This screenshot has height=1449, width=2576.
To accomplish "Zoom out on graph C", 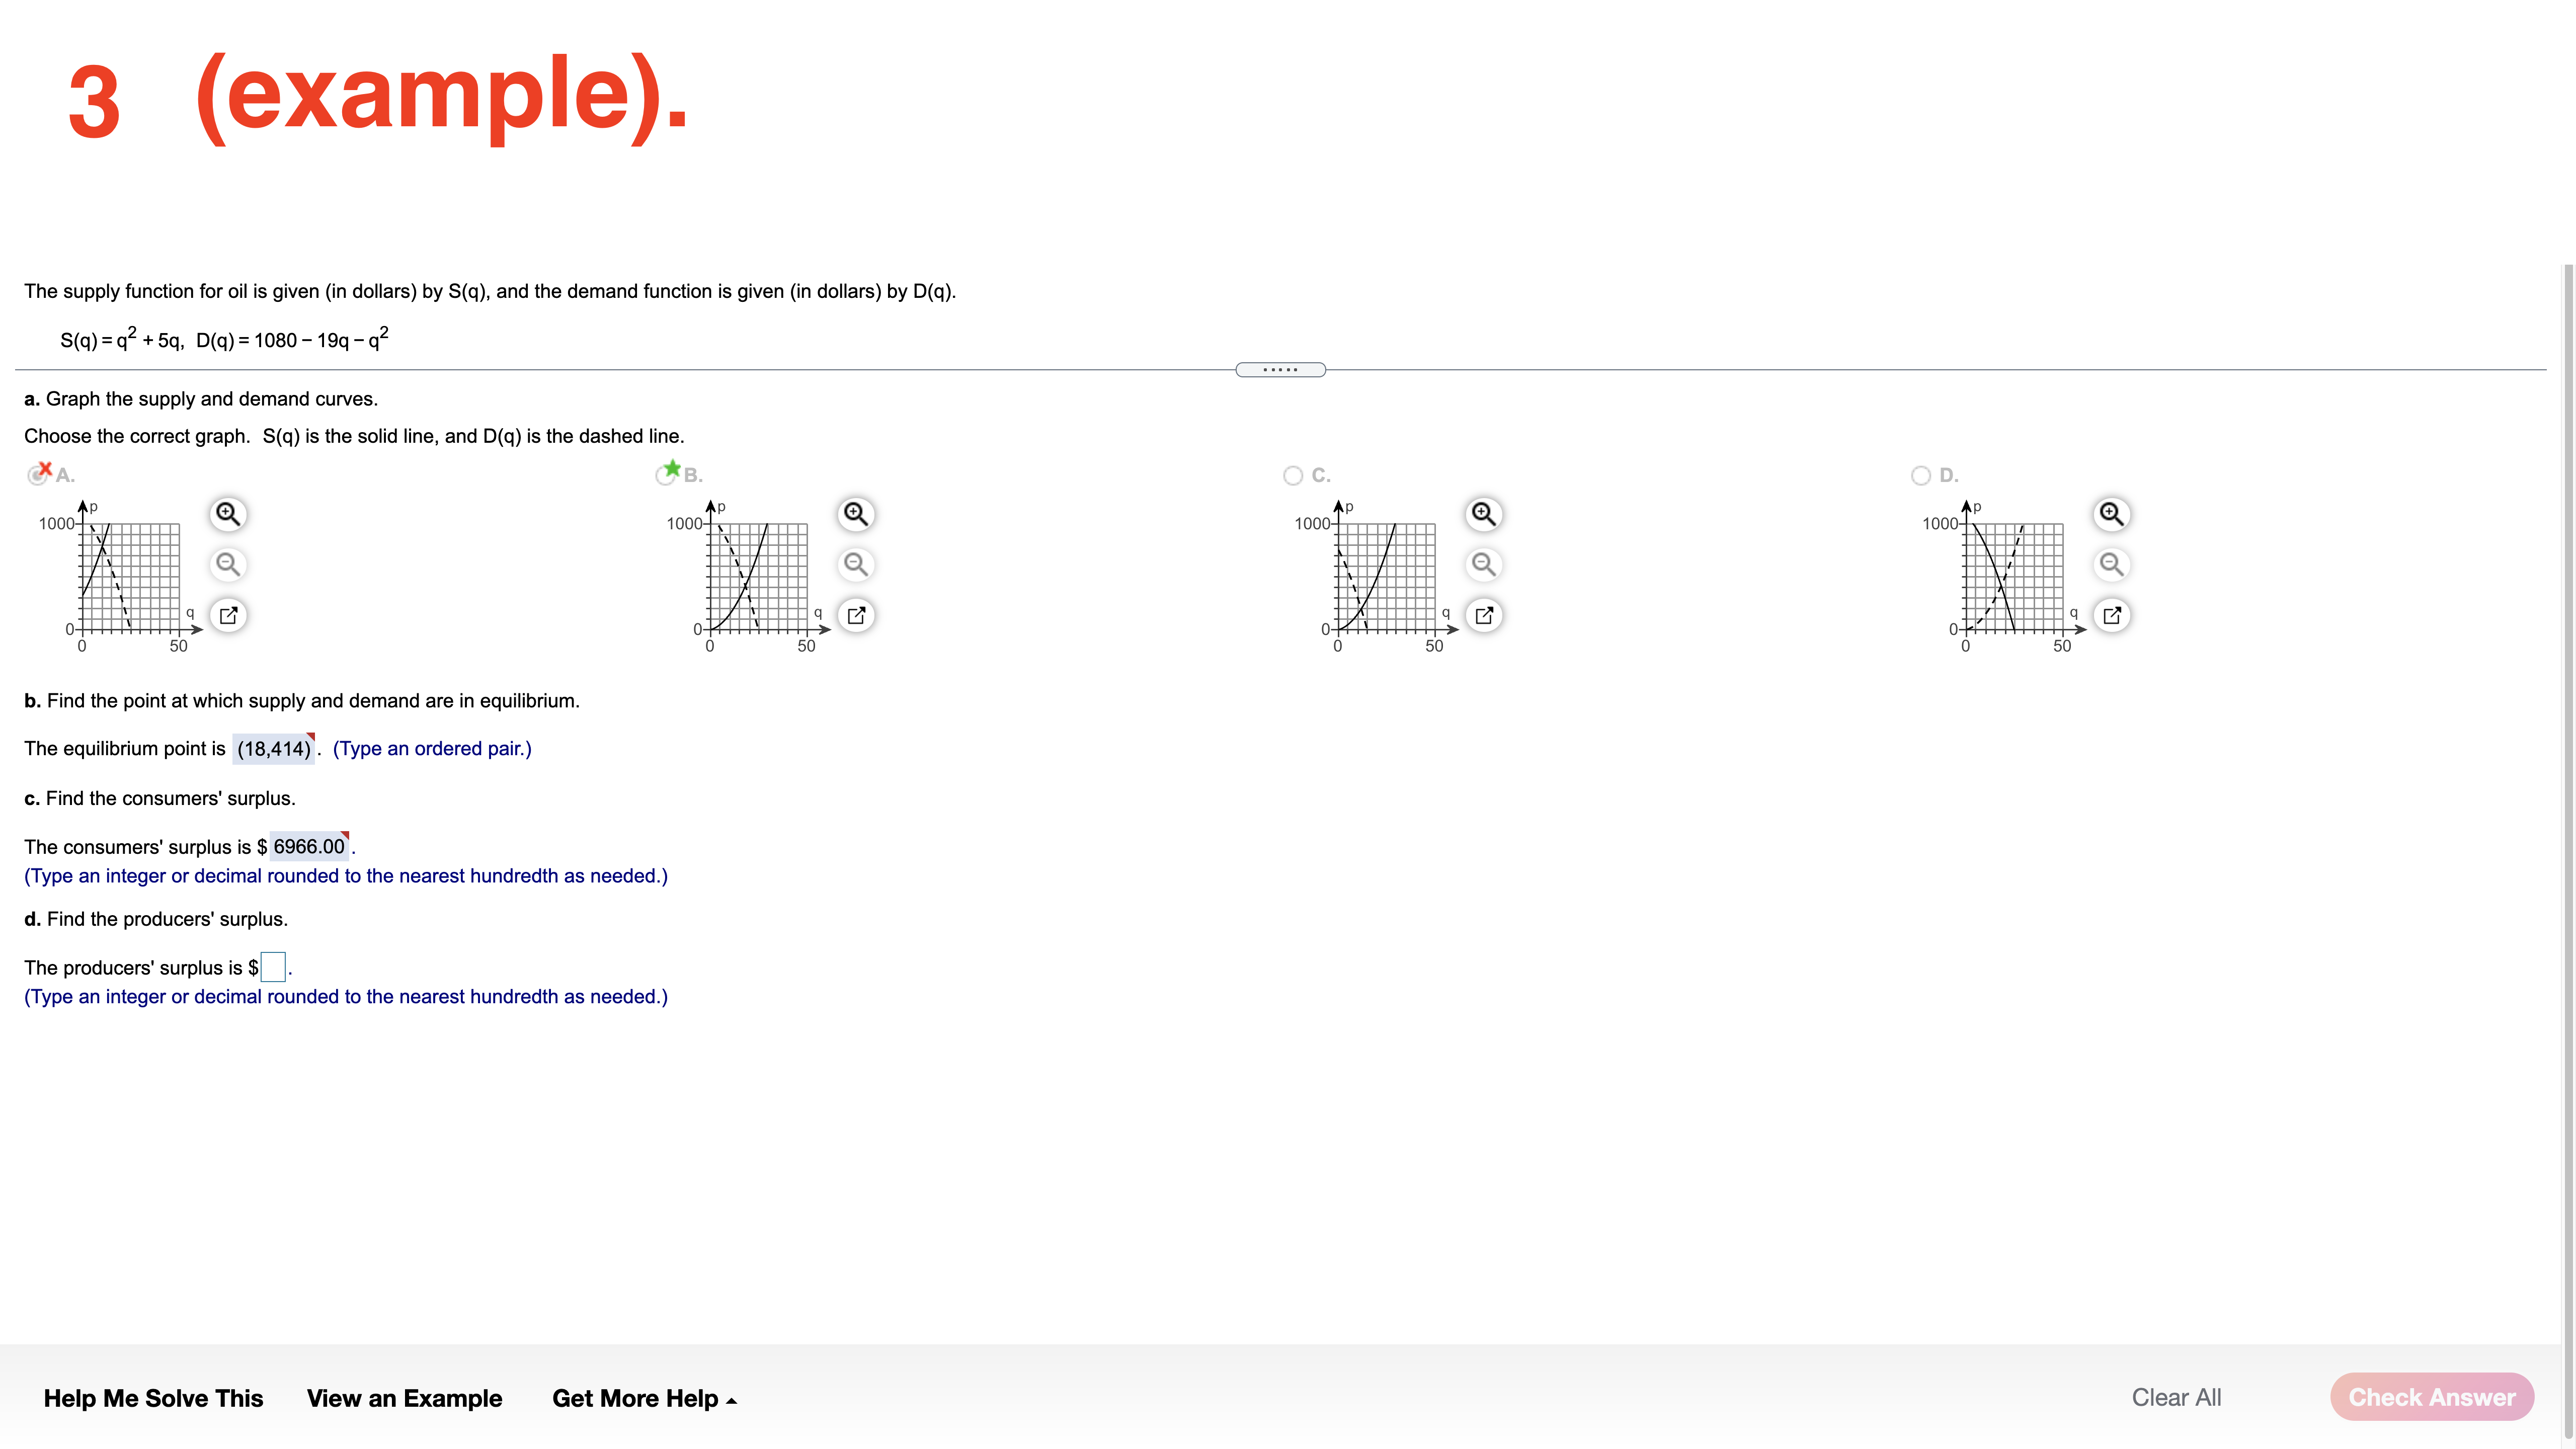I will pos(1483,564).
